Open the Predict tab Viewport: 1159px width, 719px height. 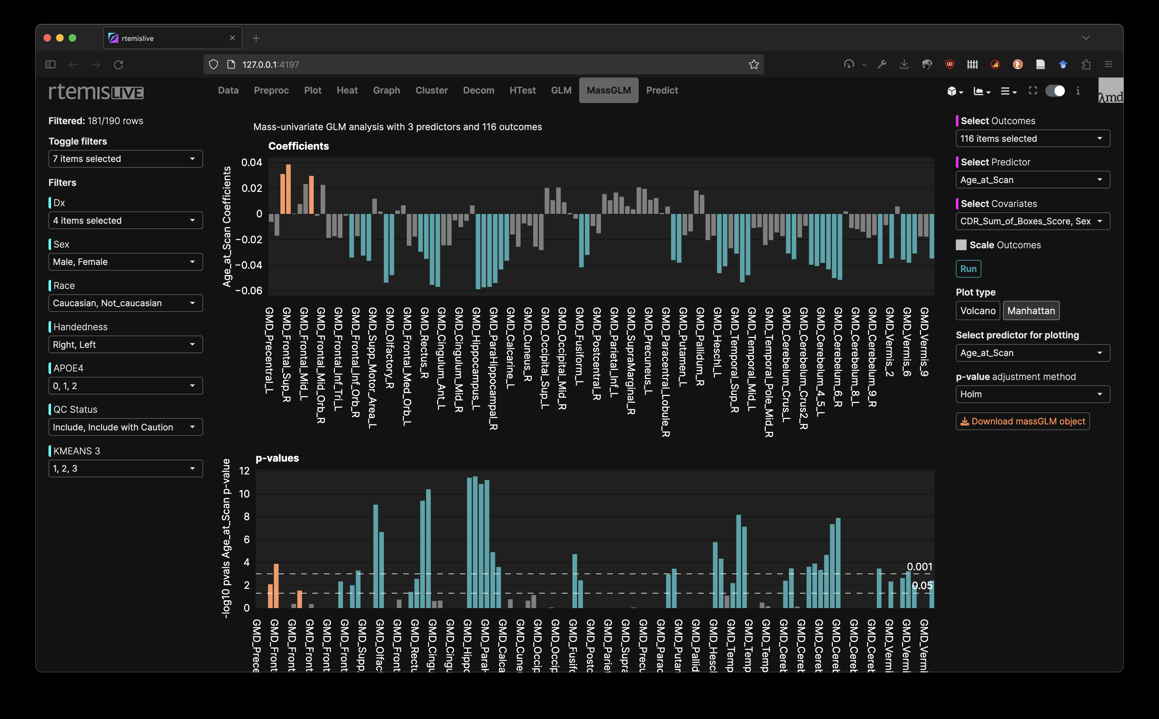(661, 90)
